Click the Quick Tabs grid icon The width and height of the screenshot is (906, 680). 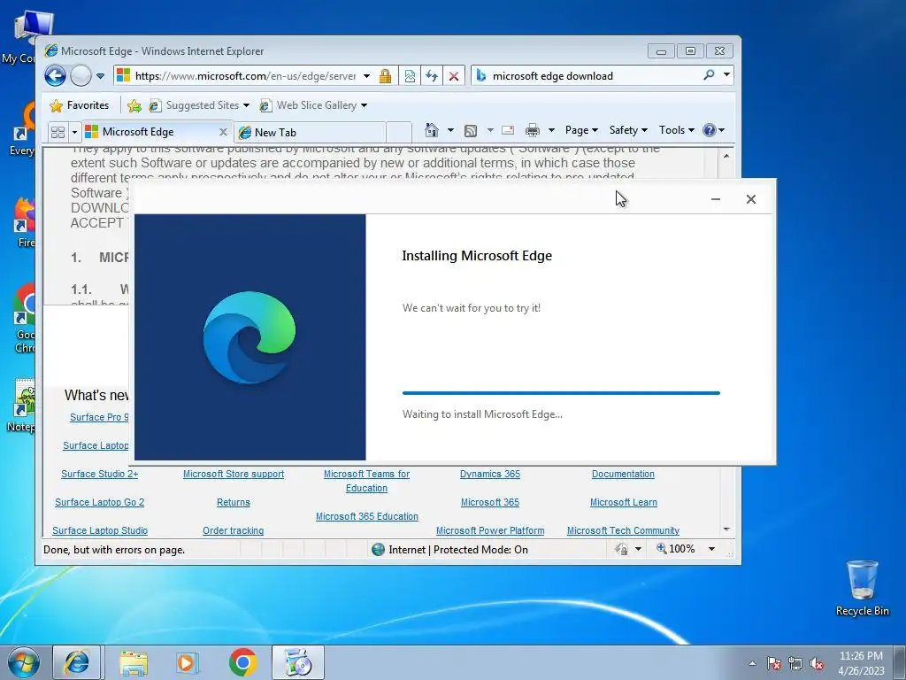point(58,133)
